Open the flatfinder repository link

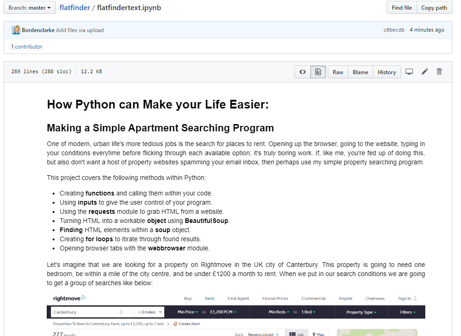(74, 8)
